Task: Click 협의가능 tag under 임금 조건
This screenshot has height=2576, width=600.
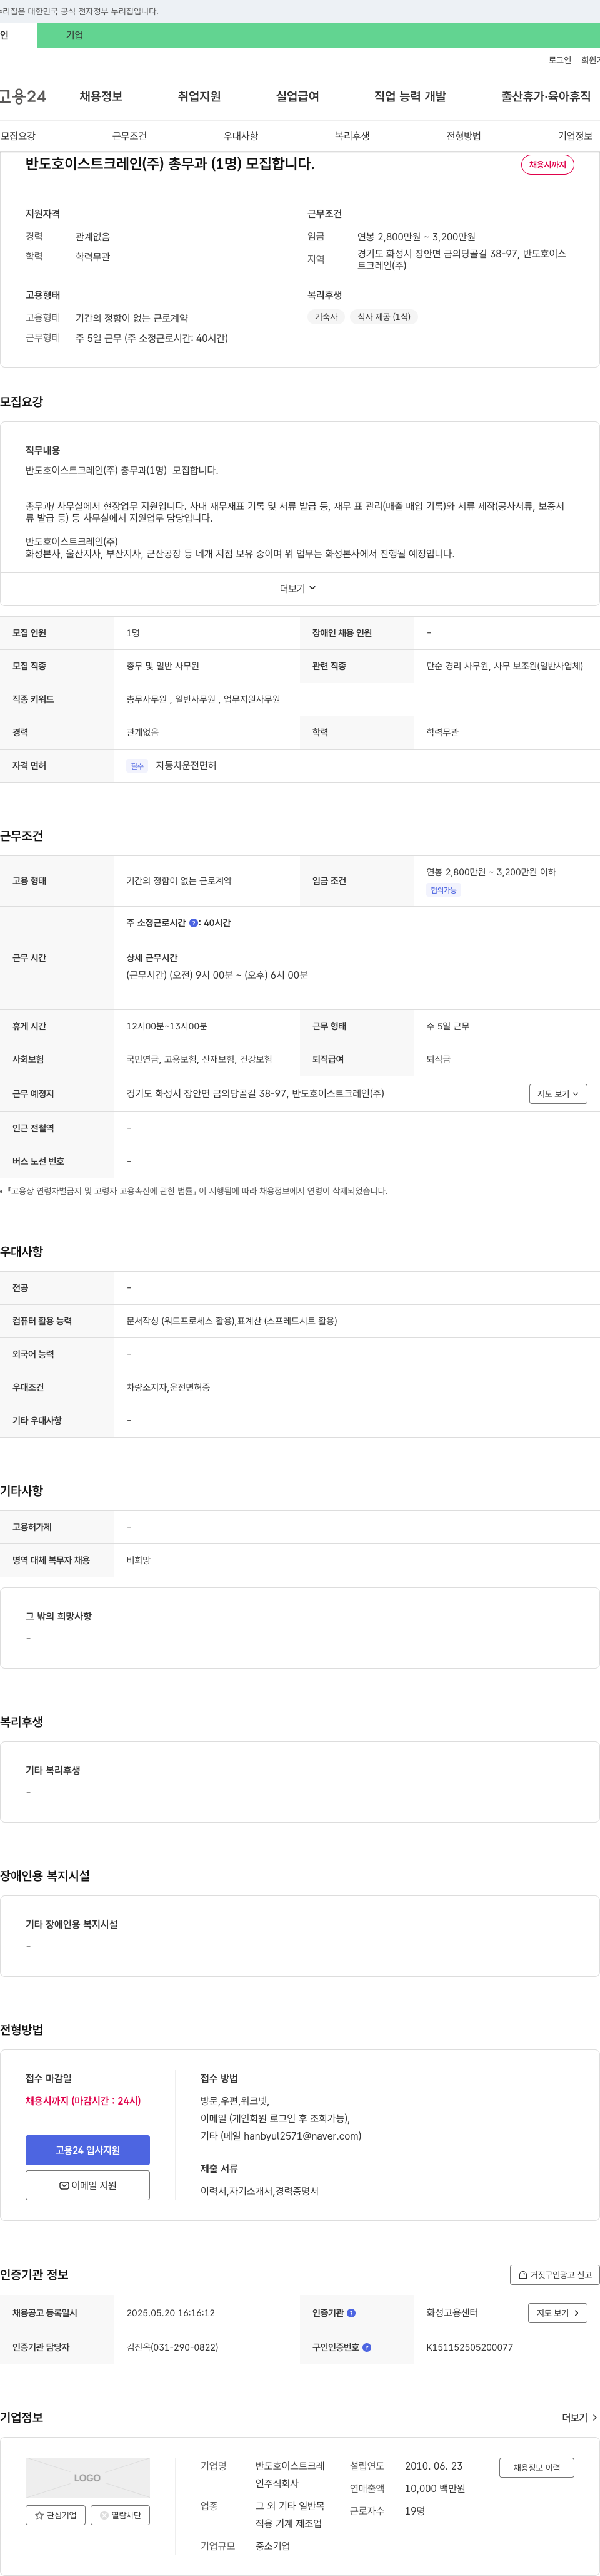Action: [443, 890]
